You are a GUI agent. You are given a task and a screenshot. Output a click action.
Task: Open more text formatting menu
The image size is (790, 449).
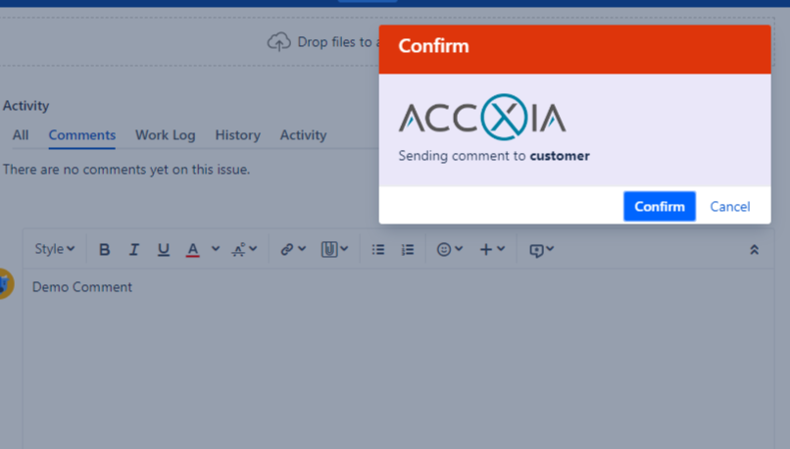pos(244,249)
